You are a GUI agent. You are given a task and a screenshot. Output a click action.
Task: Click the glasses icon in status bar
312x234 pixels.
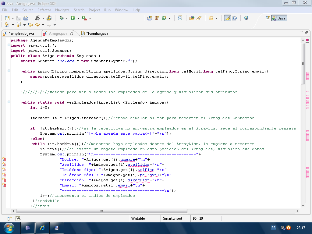click(18, 218)
